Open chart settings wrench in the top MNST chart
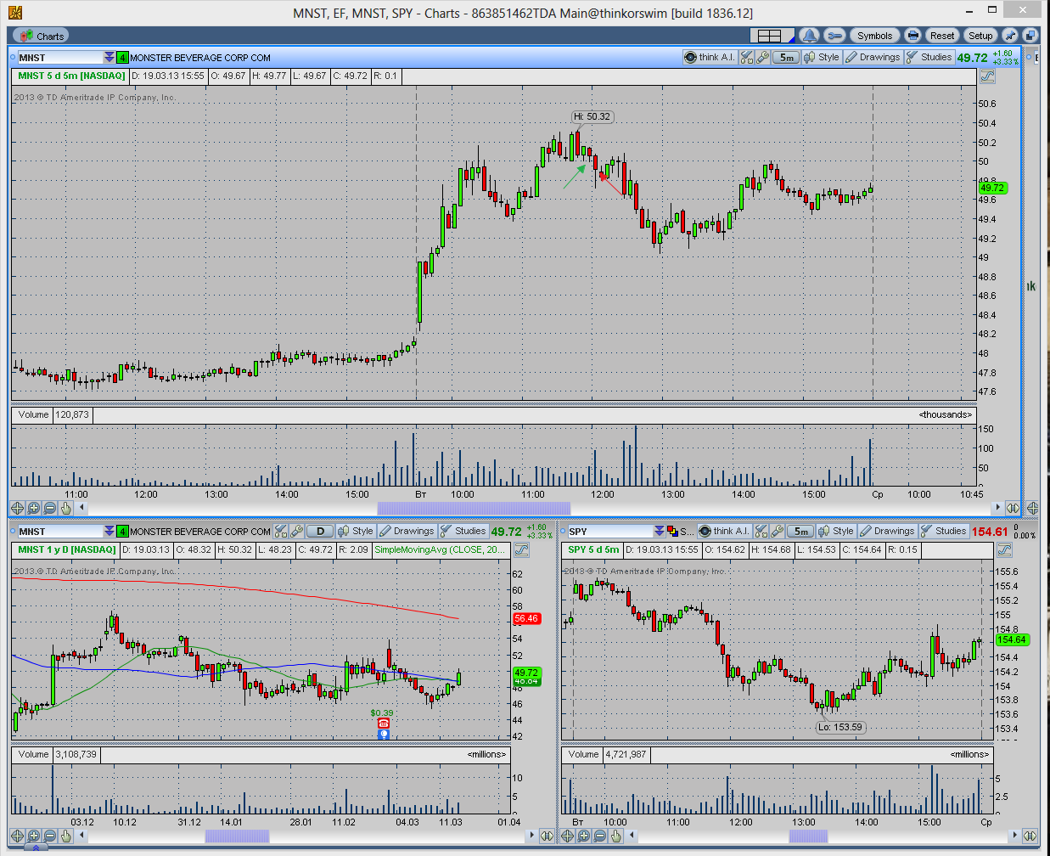 click(x=763, y=57)
